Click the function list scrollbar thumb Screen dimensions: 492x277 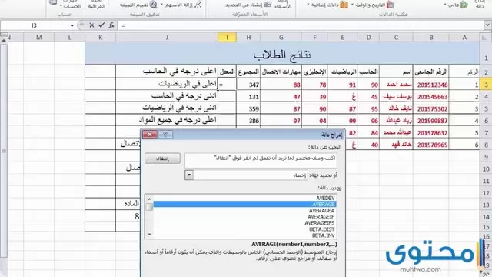149,207
